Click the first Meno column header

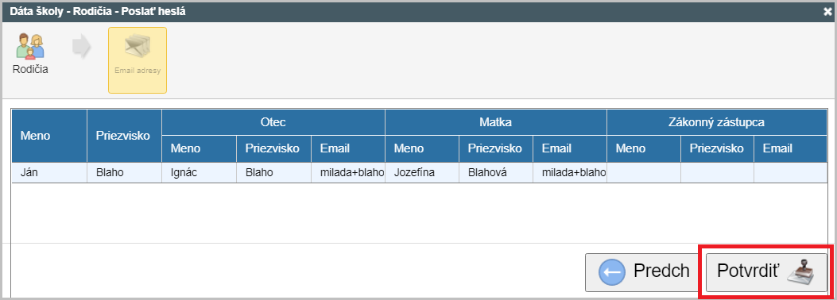pyautogui.click(x=49, y=136)
